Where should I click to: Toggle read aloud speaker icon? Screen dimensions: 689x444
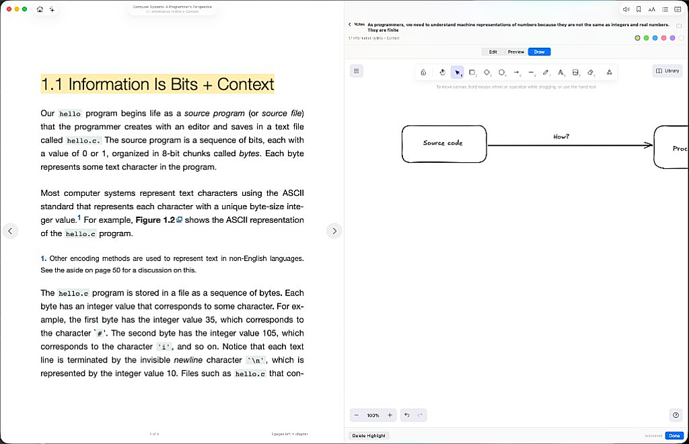(626, 9)
